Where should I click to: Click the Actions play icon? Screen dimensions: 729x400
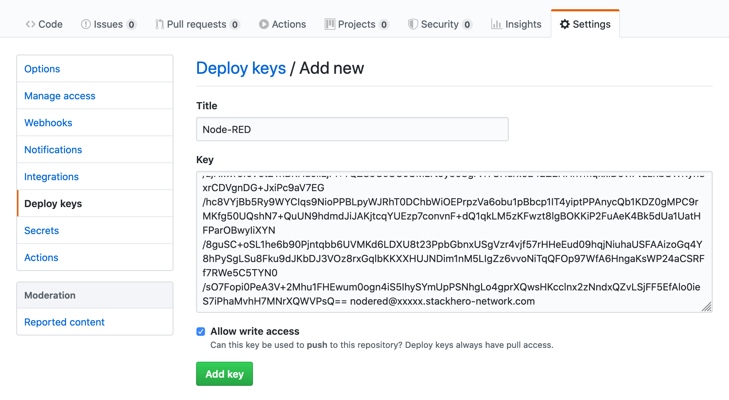[264, 24]
